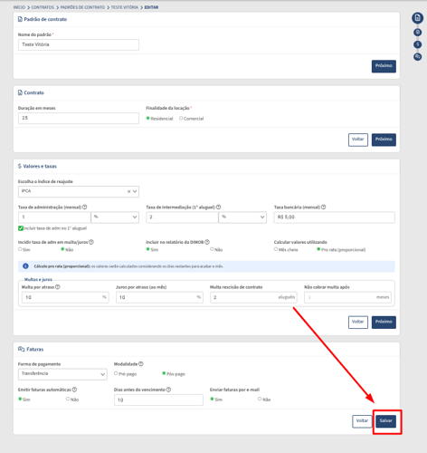The width and height of the screenshot is (427, 453).
Task: Save the contract standard with Salvar
Action: (385, 421)
